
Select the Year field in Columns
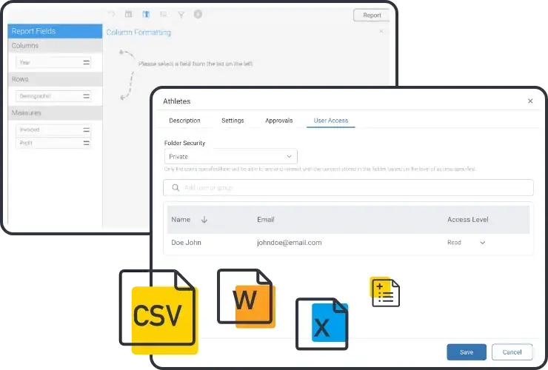53,63
